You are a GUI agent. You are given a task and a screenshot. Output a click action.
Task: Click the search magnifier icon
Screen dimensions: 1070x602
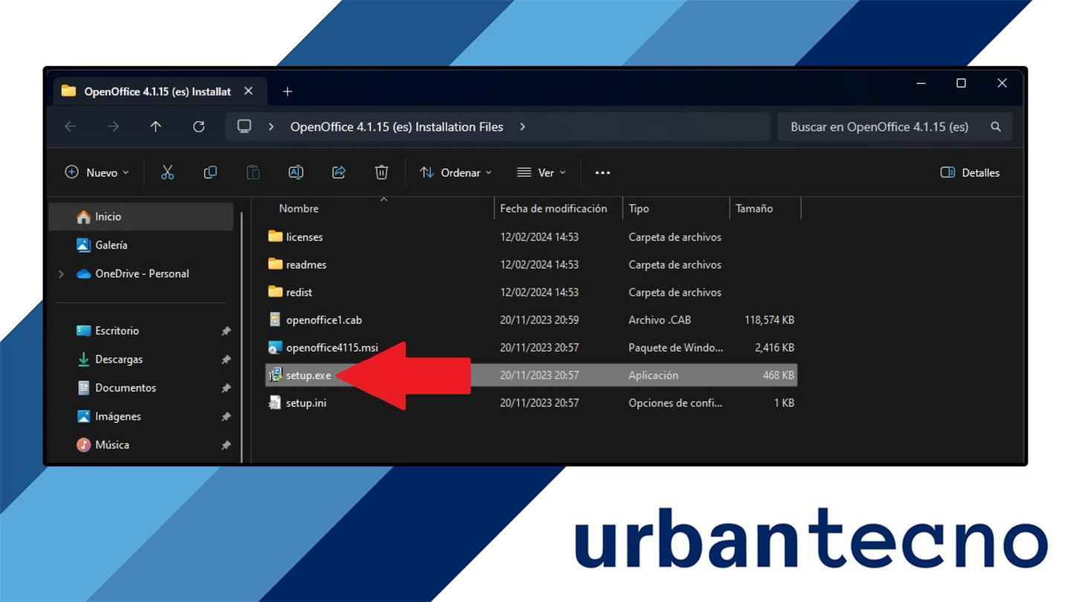996,127
